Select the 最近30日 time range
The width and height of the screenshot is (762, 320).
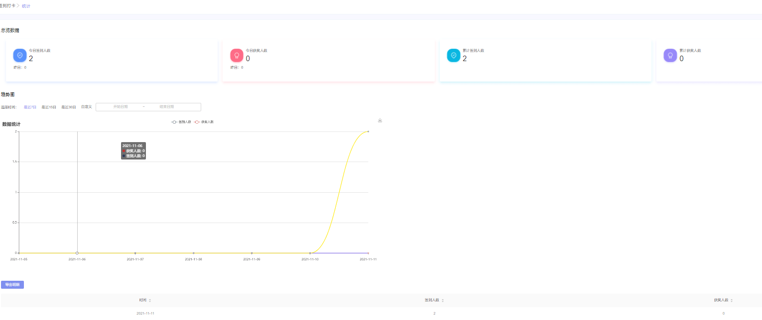[x=69, y=107]
